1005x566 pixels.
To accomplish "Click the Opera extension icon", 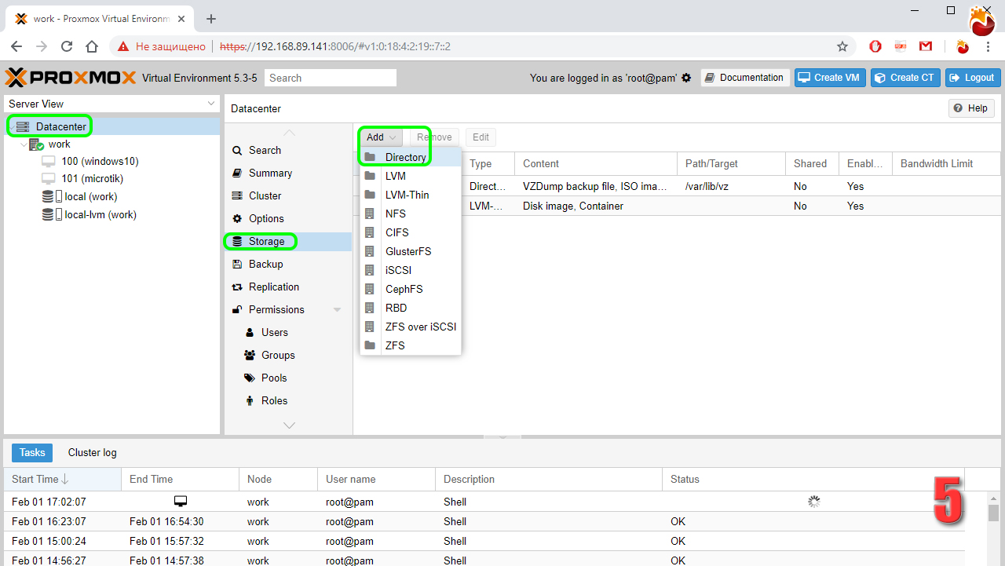I will pos(875,46).
